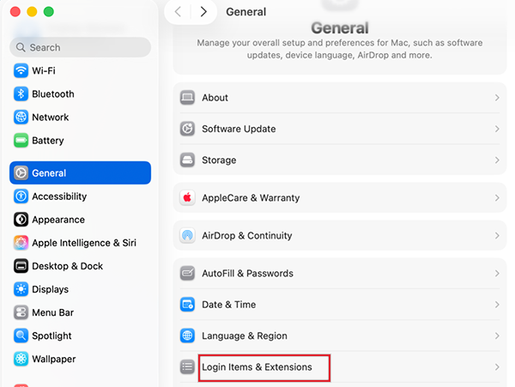Open the Date & Time label

(229, 305)
